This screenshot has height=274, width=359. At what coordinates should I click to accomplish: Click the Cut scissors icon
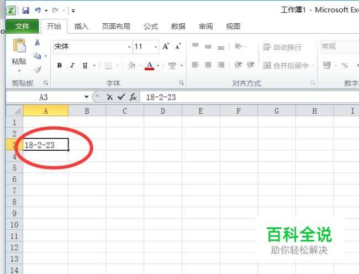37,43
